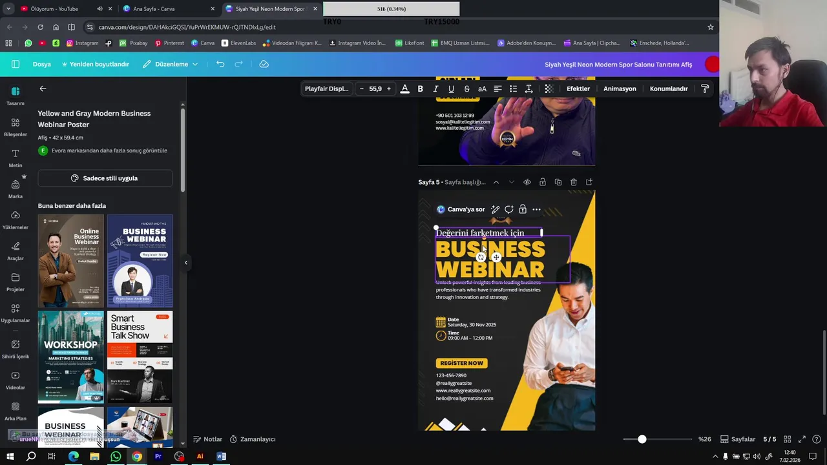Open the Notlar notes panel

tap(207, 439)
